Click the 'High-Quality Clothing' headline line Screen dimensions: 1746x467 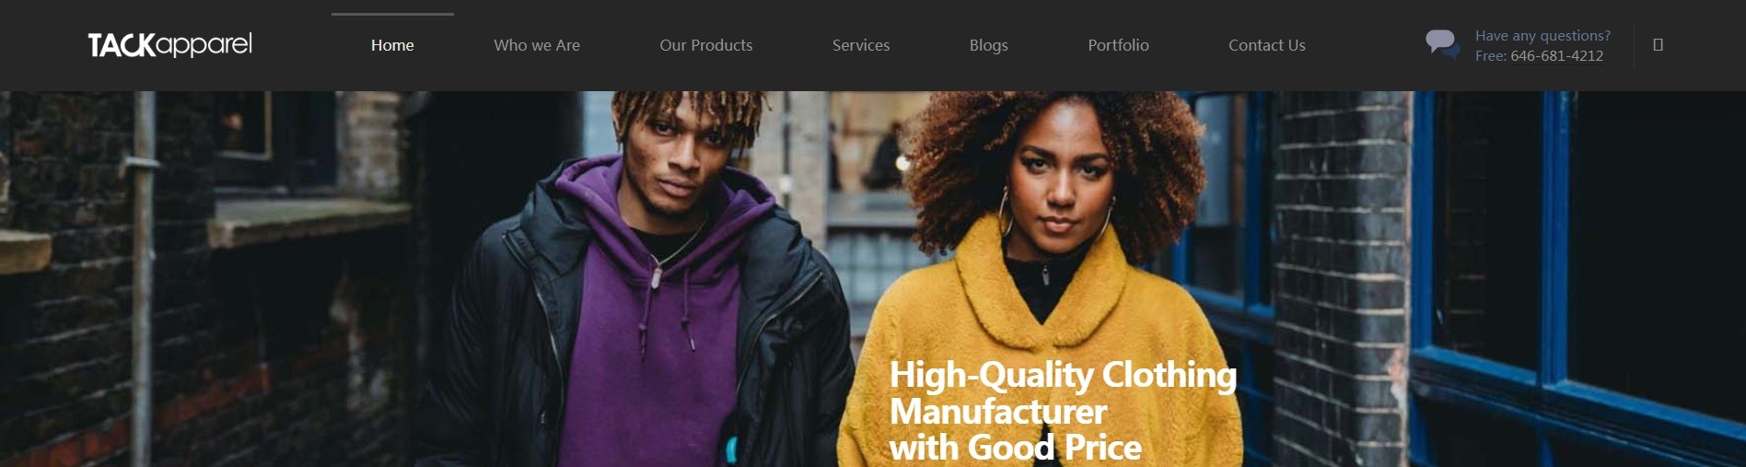tap(1063, 375)
